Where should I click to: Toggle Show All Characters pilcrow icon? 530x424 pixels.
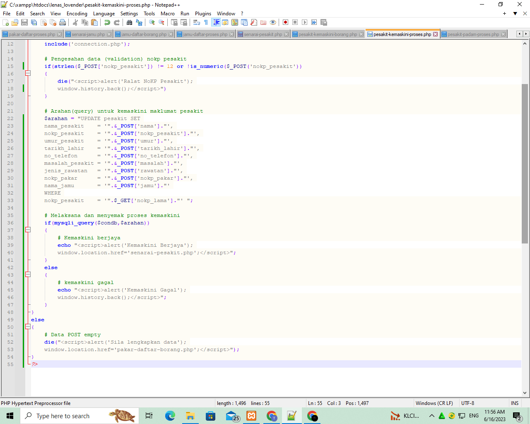[x=206, y=22]
